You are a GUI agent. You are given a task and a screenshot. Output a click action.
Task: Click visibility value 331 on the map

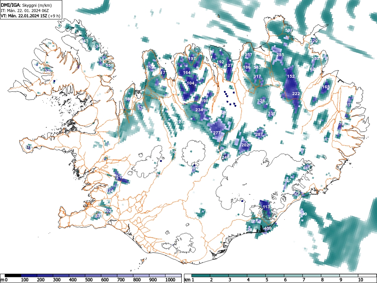(x=271, y=113)
